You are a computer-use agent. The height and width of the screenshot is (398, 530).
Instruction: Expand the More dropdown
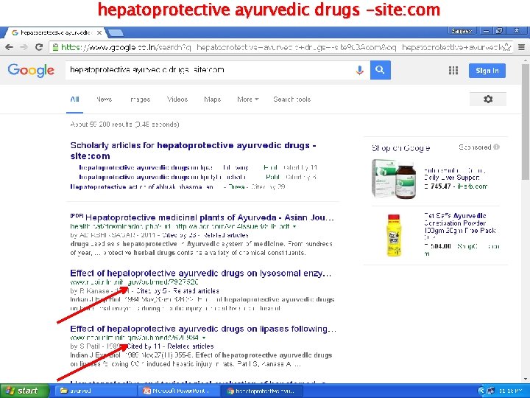(248, 99)
